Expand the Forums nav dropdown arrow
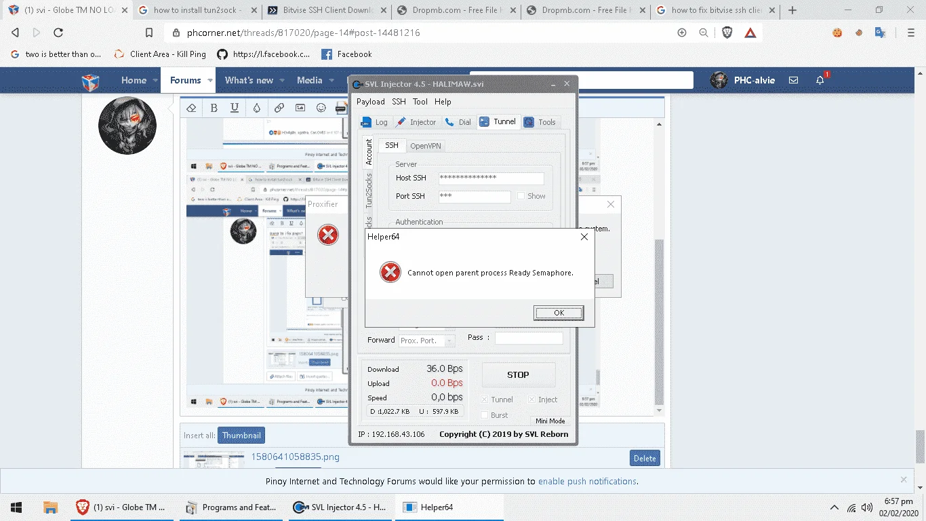The width and height of the screenshot is (926, 521). 210,80
